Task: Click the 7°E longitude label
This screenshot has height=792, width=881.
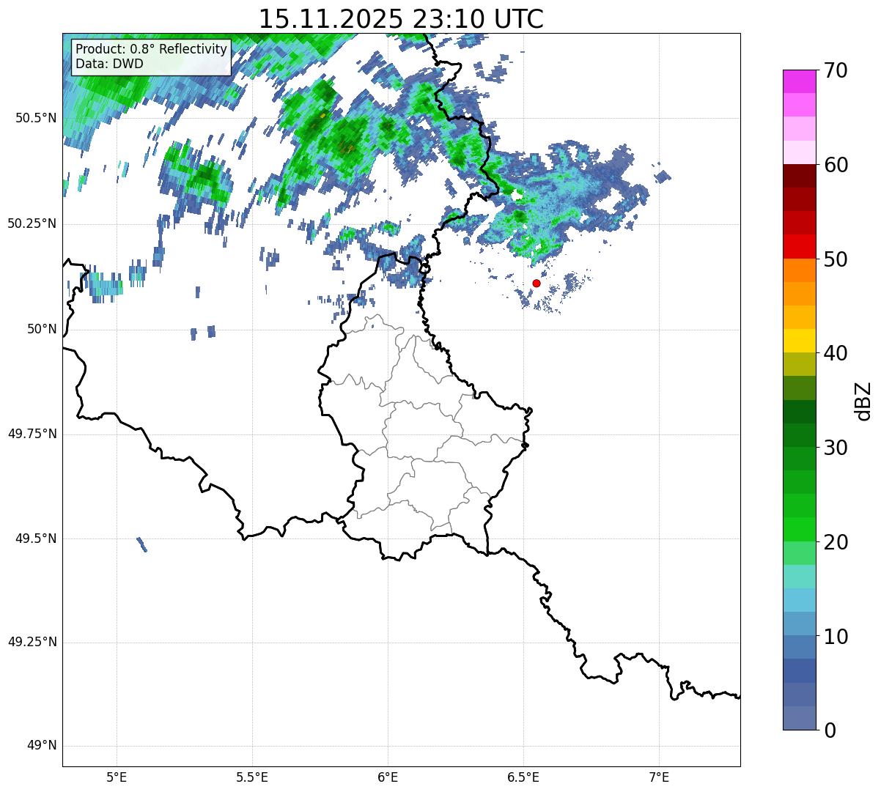Action: pos(659,778)
